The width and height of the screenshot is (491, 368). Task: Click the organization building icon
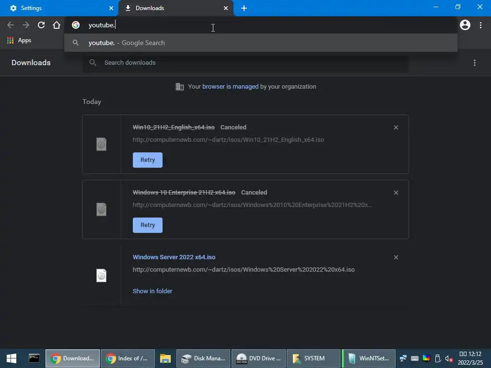coord(180,87)
